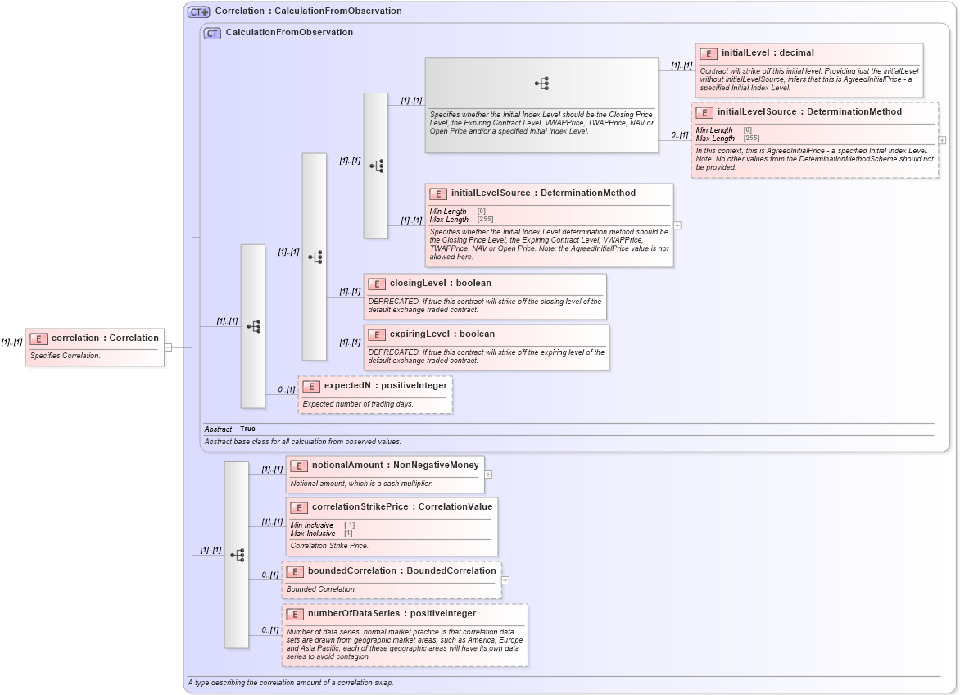Click the sequence group icon above the Initial Index description
Screen dimensions: 960x695
(541, 83)
